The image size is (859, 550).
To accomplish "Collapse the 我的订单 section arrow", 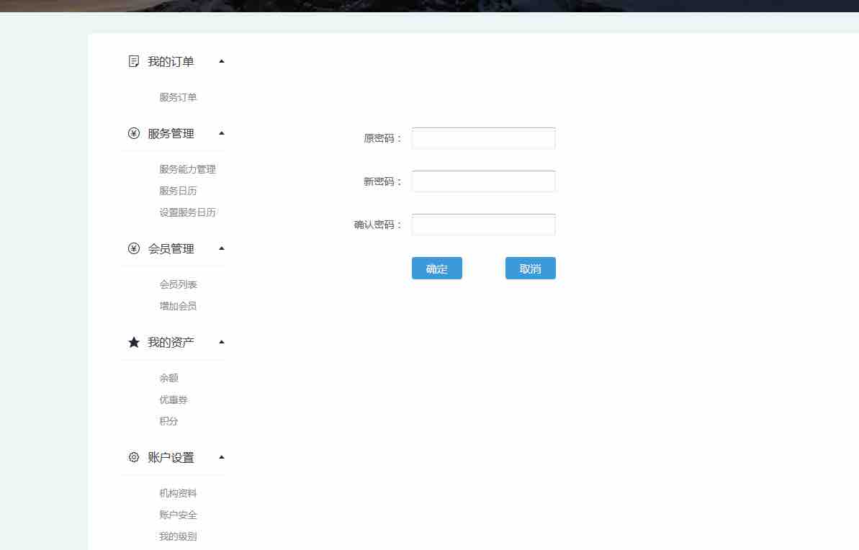I will click(222, 61).
